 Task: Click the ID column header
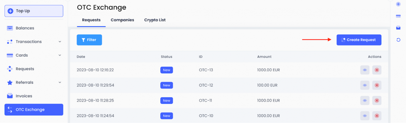201,57
